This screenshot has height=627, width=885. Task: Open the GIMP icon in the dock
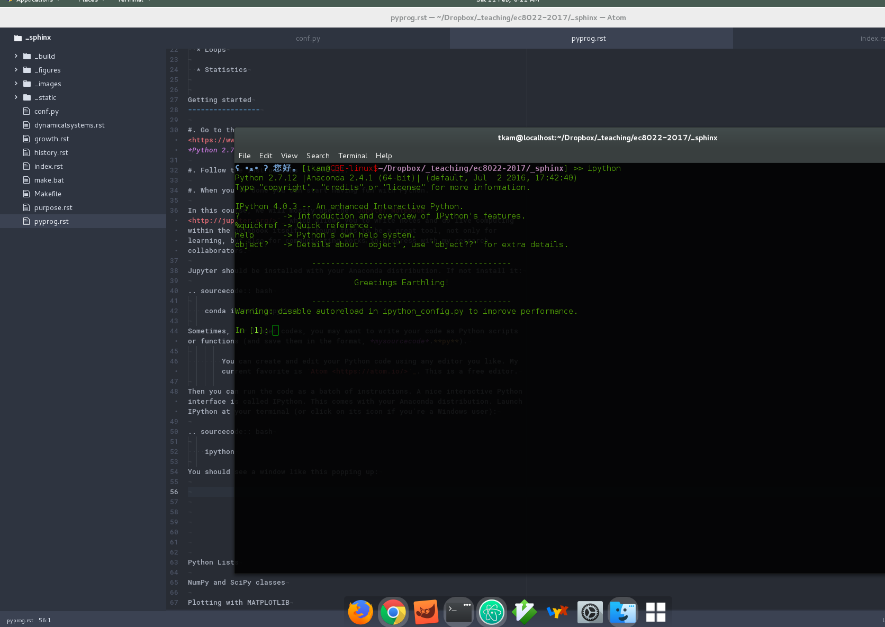(x=426, y=612)
